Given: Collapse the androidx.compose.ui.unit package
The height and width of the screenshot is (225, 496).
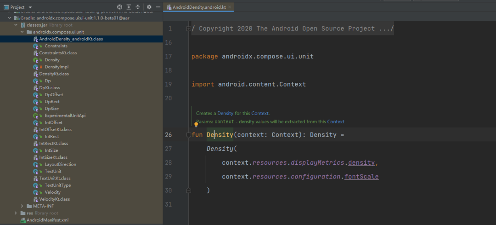Looking at the screenshot, I should [23, 32].
